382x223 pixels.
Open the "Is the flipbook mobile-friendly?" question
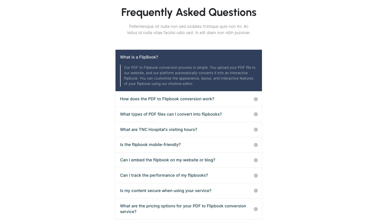click(150, 145)
